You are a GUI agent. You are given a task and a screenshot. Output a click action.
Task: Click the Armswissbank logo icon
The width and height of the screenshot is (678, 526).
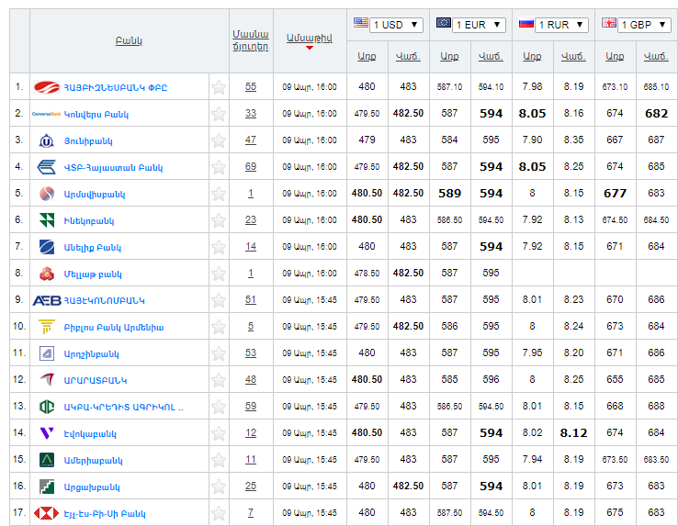tap(47, 194)
